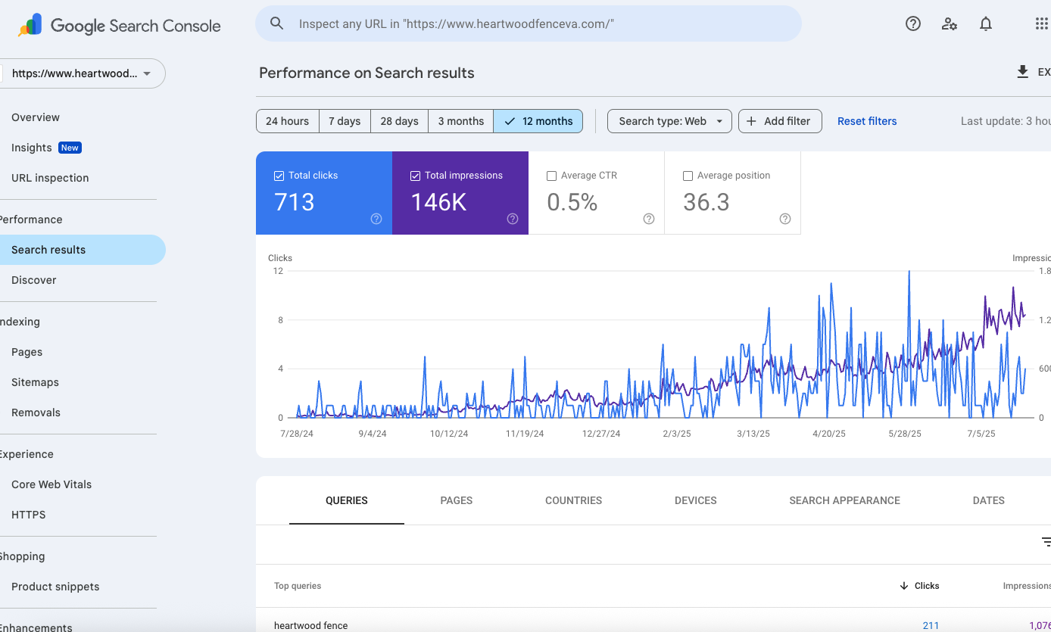Click the Performance on Search results heading
The height and width of the screenshot is (632, 1051).
click(366, 73)
